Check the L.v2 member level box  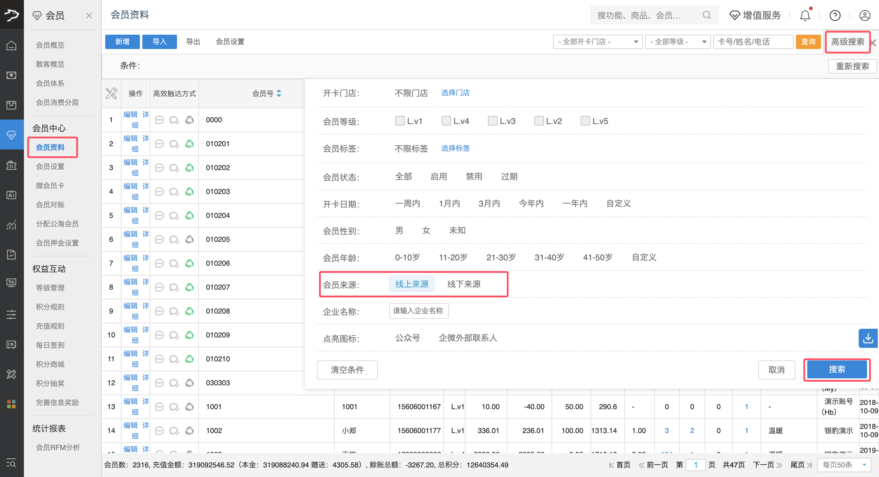(539, 121)
